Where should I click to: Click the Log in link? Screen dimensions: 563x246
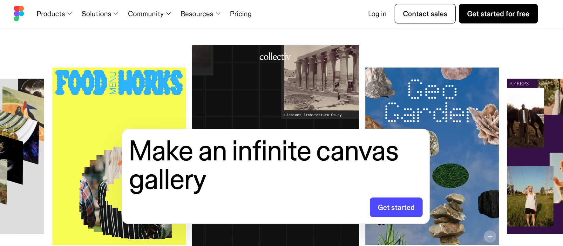[377, 14]
